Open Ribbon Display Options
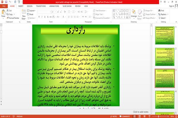178x118 pixels. 165,2
